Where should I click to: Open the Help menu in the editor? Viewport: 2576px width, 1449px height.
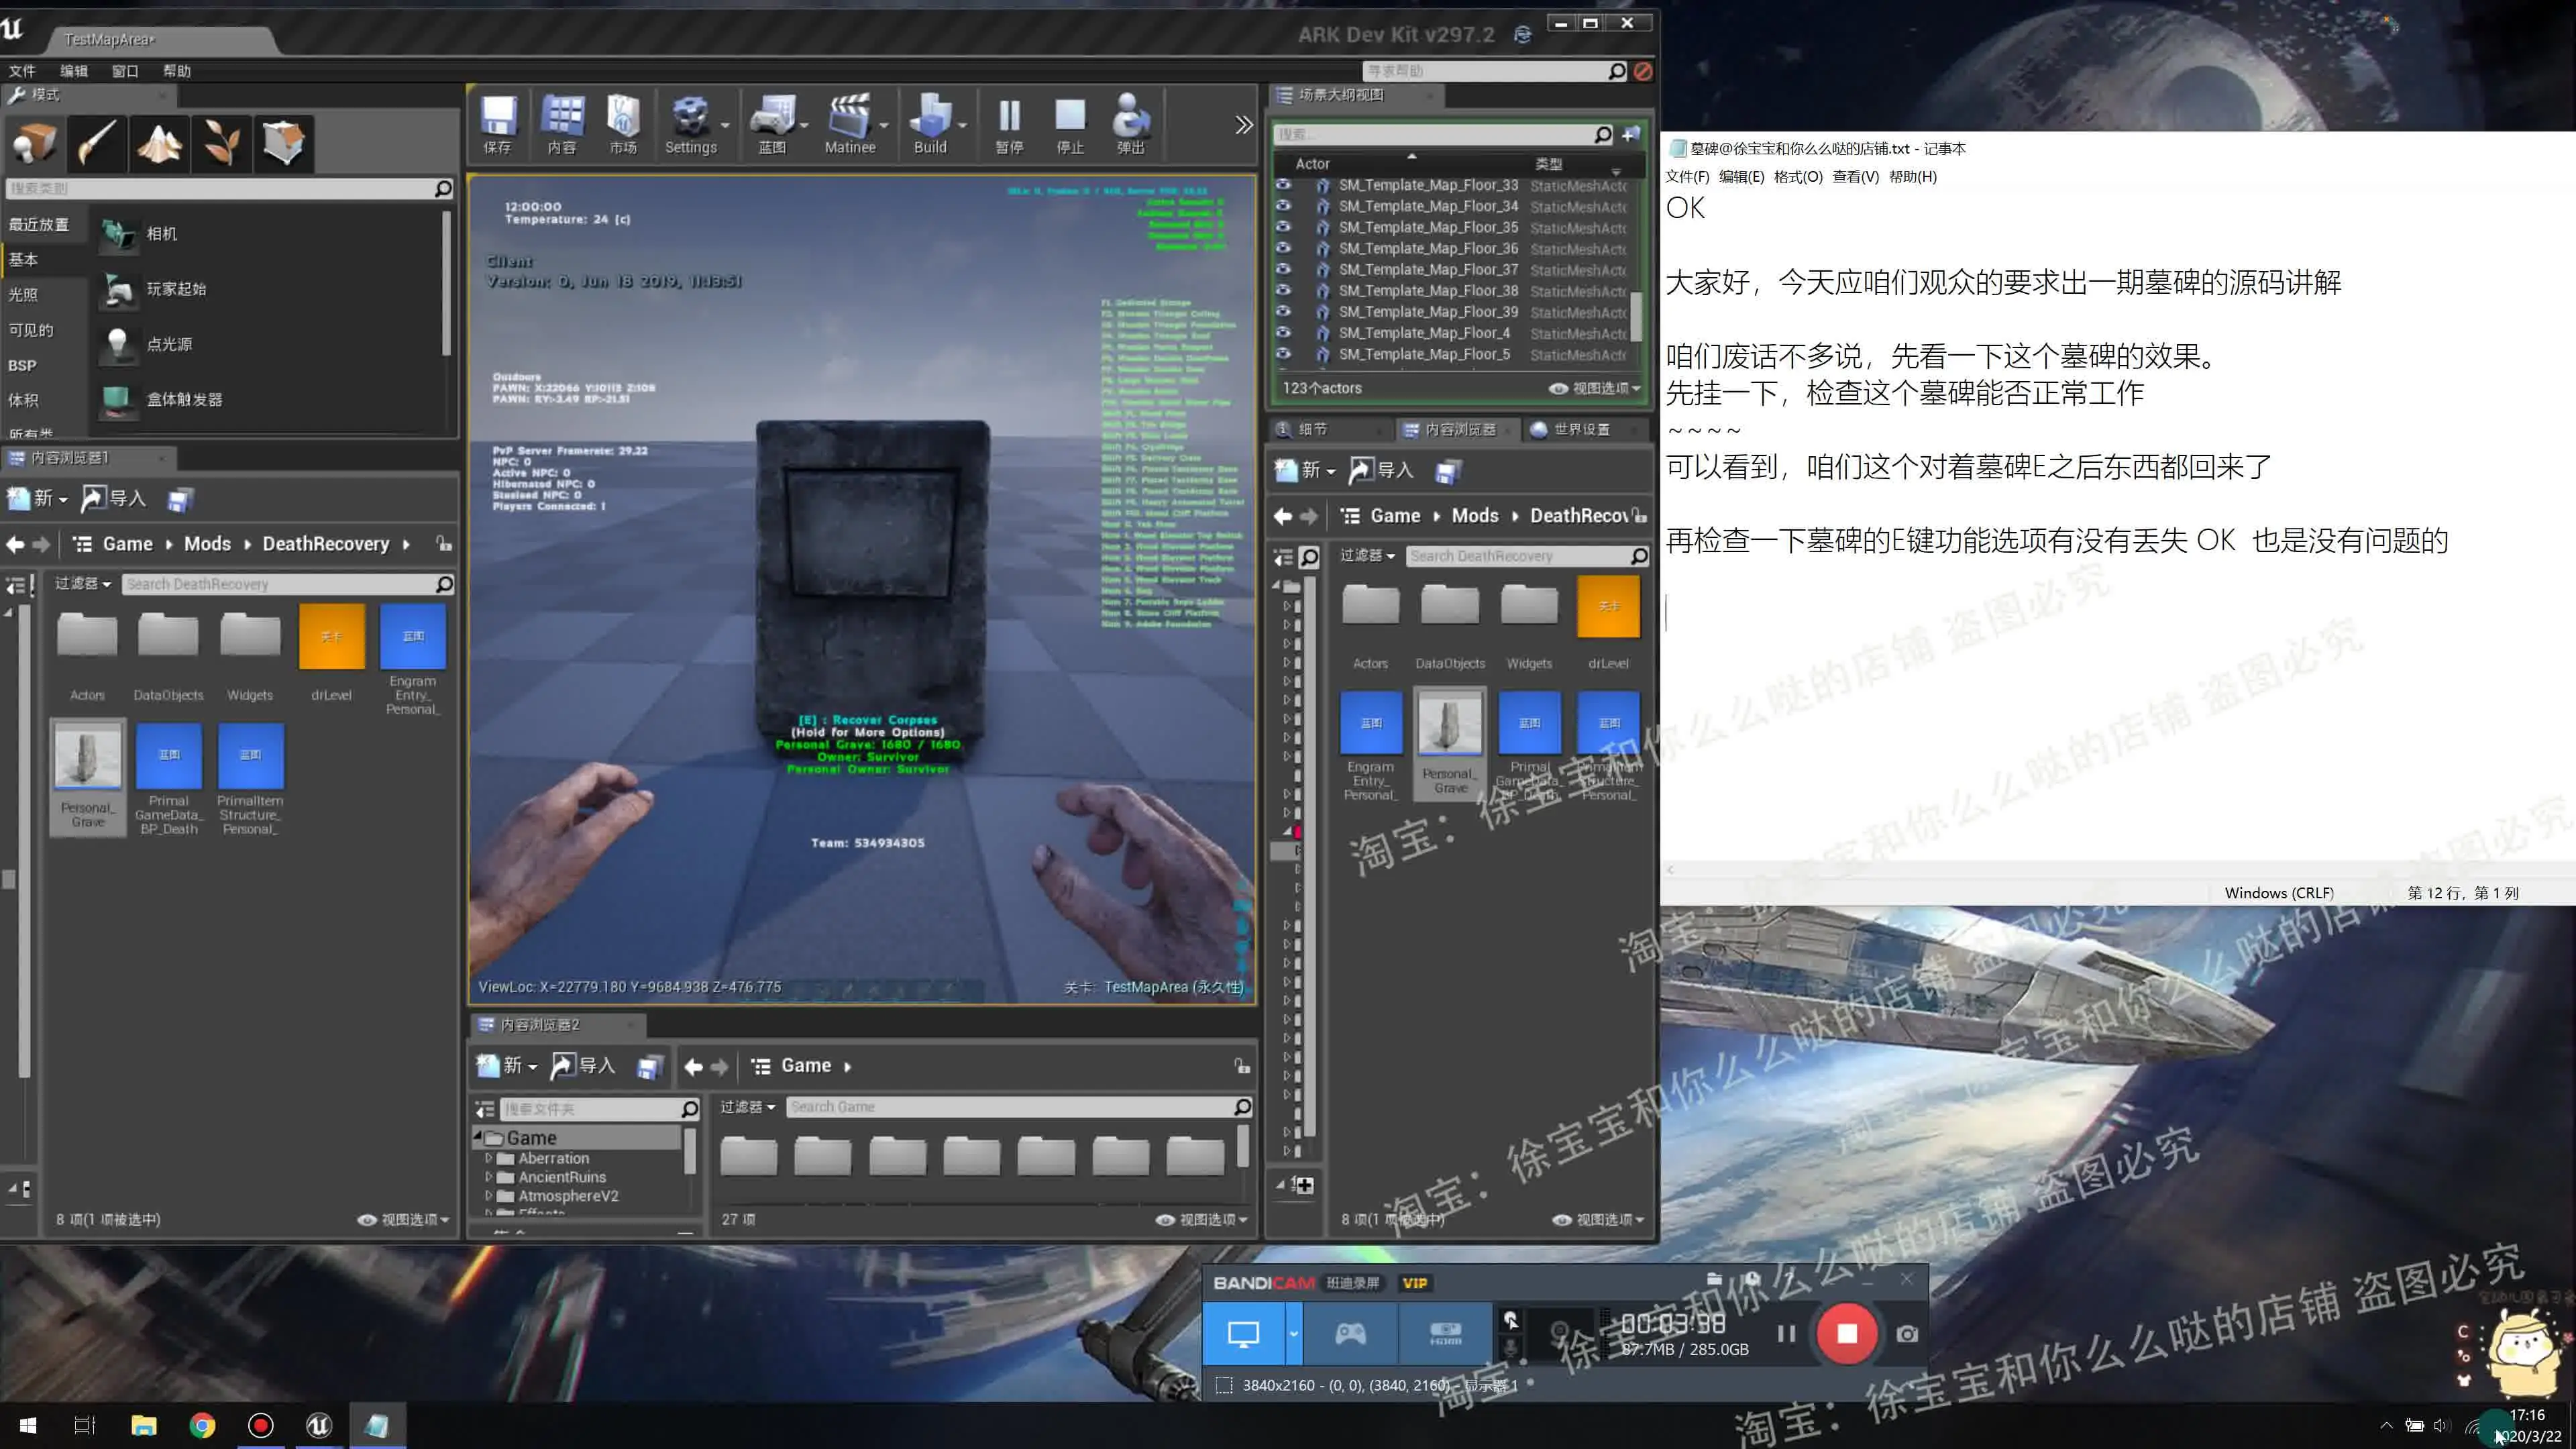pyautogui.click(x=177, y=71)
